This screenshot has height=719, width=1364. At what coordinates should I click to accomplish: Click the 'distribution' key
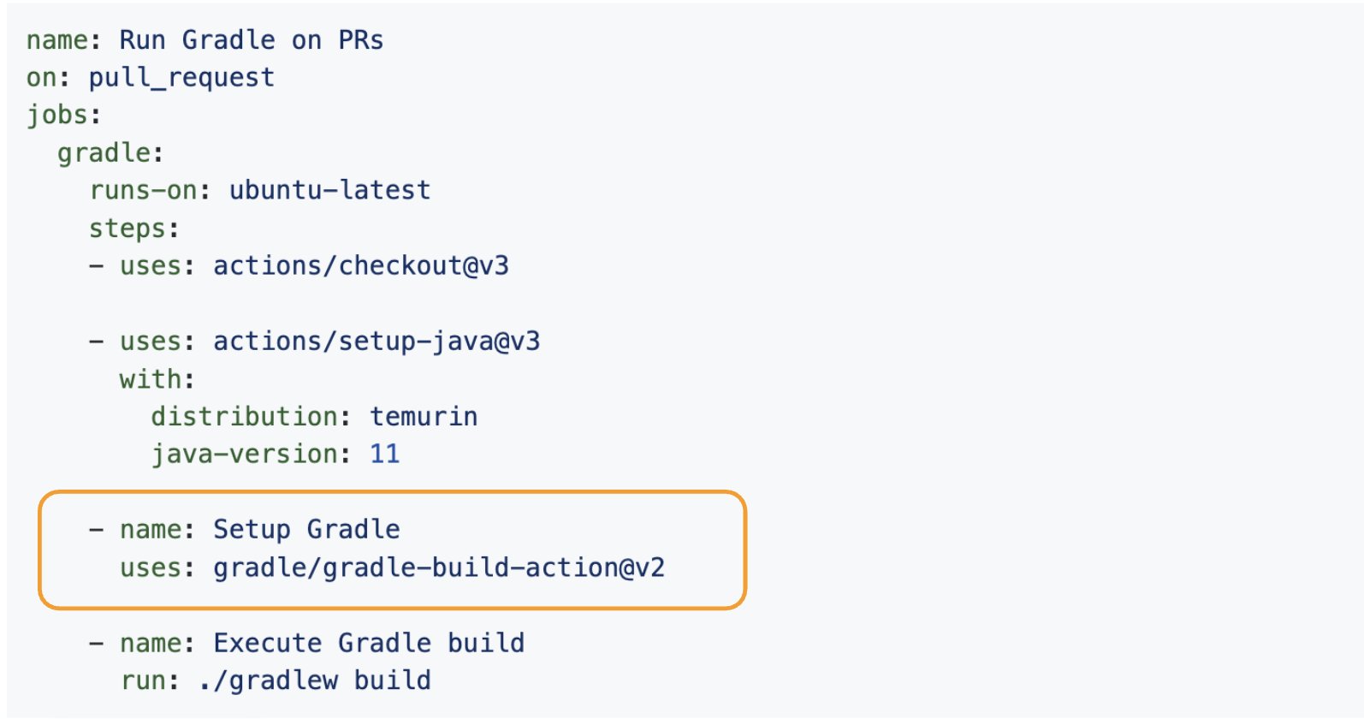tap(245, 417)
